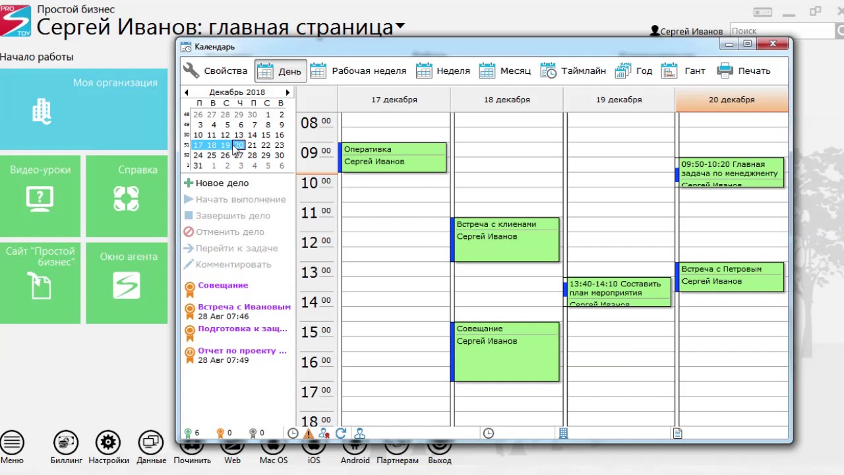This screenshot has height=475, width=844.
Task: Open the Видео-уроки tile
Action: click(40, 196)
